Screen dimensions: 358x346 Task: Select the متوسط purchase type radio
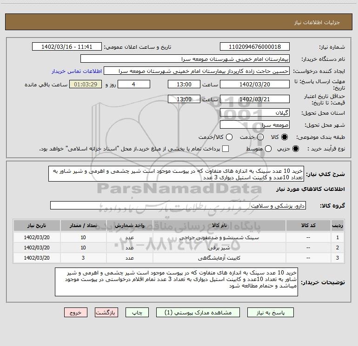tap(268, 149)
